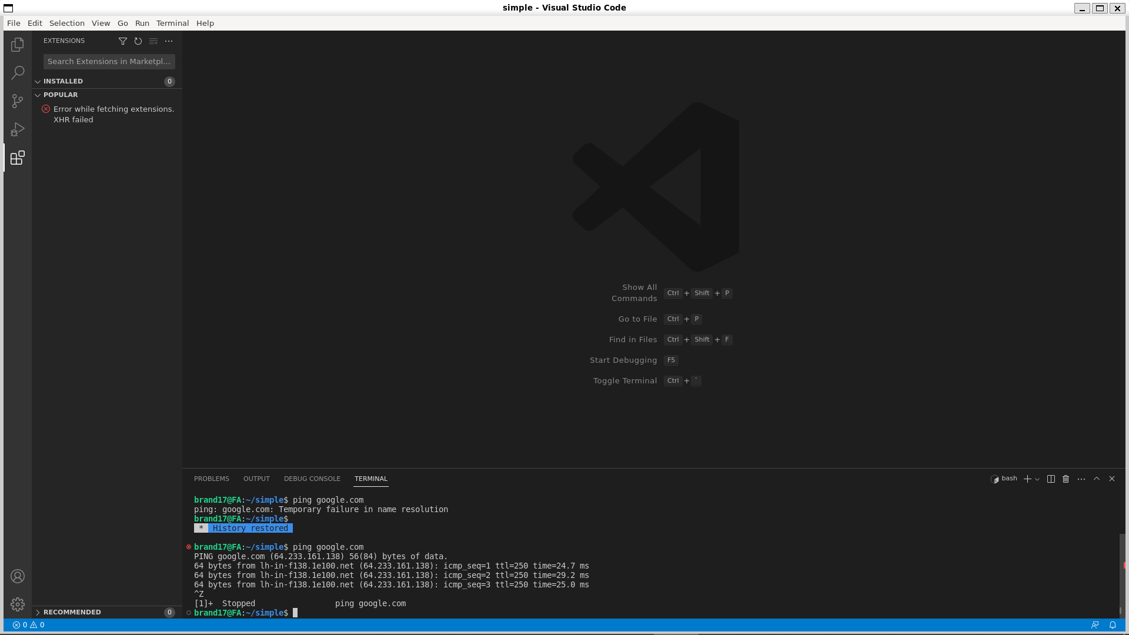Open the Source Control panel icon
Image resolution: width=1129 pixels, height=635 pixels.
pos(18,101)
